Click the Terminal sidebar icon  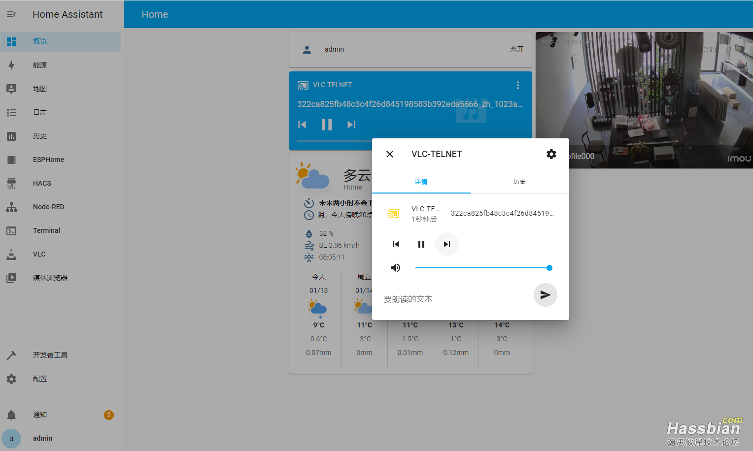pos(11,230)
